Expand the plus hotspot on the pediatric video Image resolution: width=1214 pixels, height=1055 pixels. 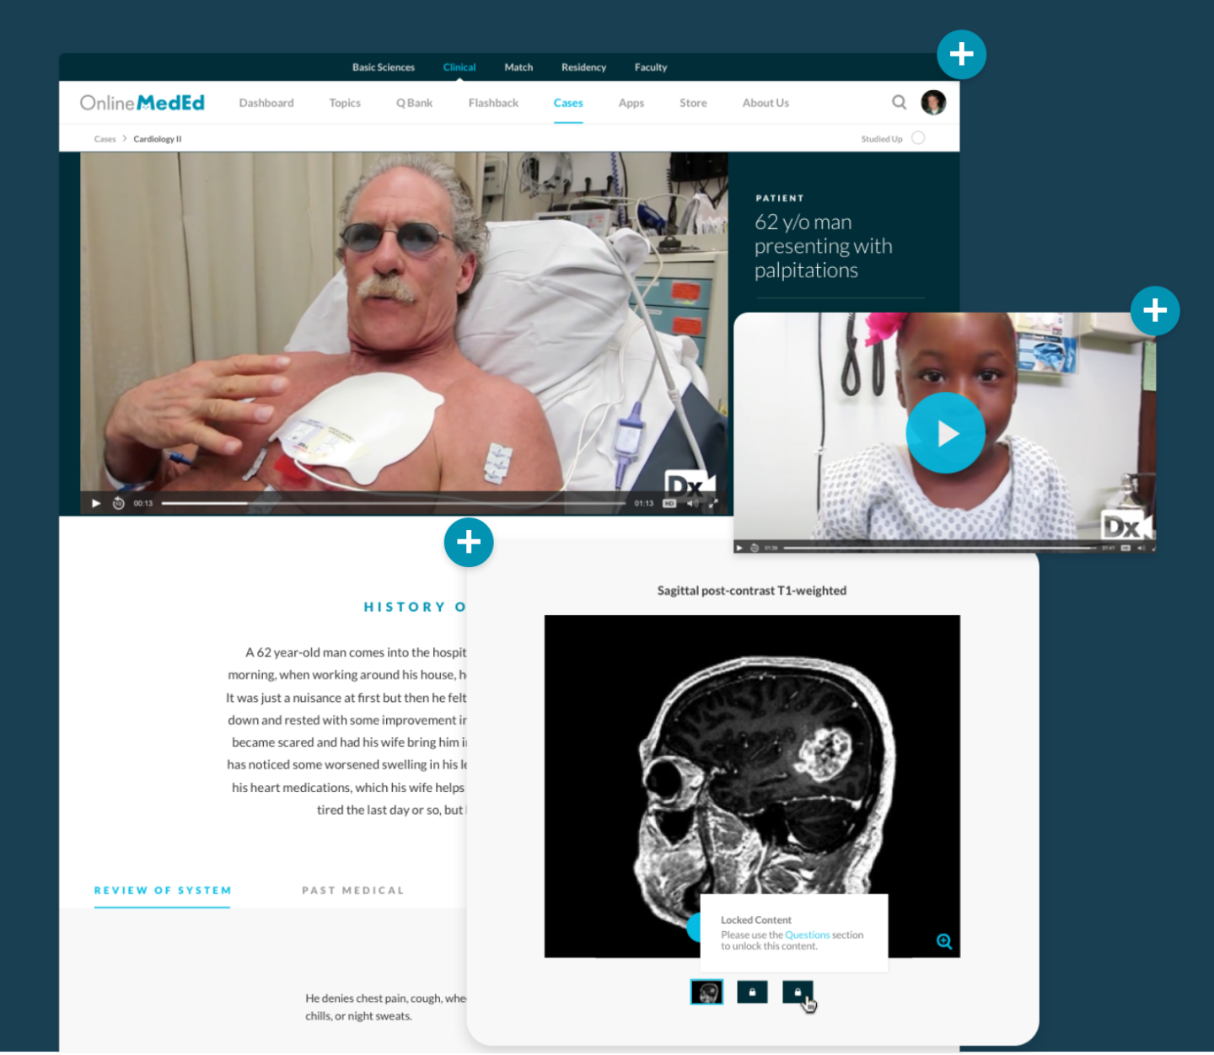pos(1154,311)
